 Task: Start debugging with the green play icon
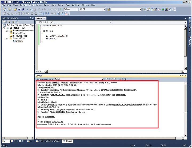(61, 9)
